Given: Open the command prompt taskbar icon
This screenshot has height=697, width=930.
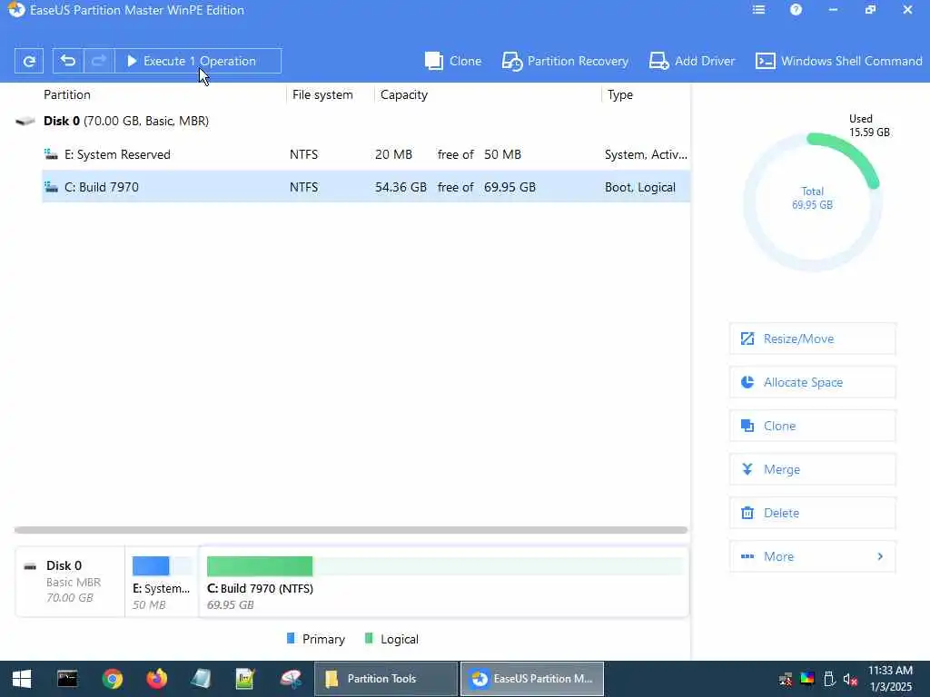Looking at the screenshot, I should (67, 679).
